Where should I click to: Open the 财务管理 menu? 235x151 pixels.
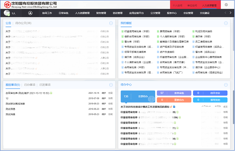click(101, 13)
